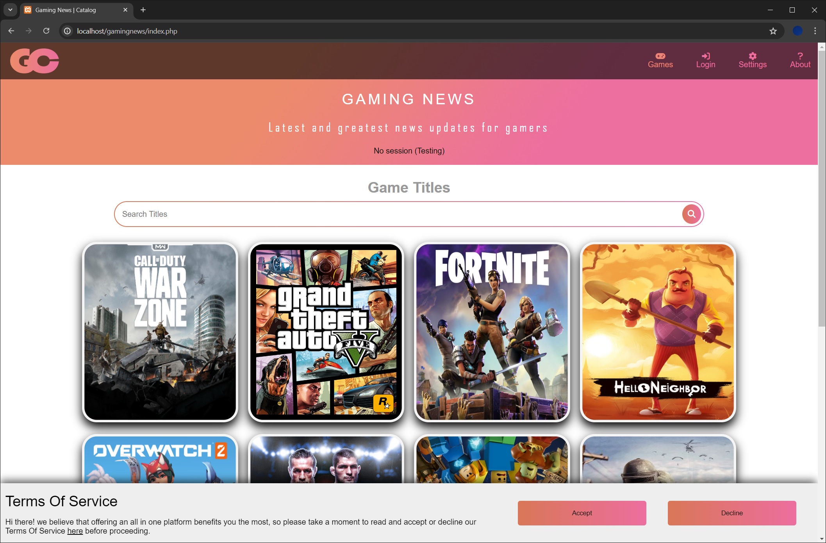Open the blocky Lego-style game card

pos(492,459)
